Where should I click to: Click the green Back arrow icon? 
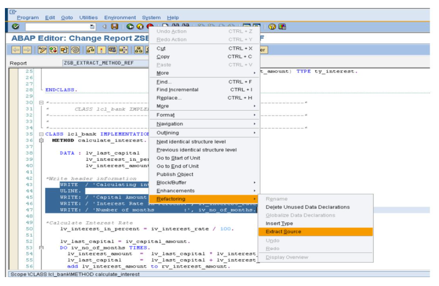point(130,26)
